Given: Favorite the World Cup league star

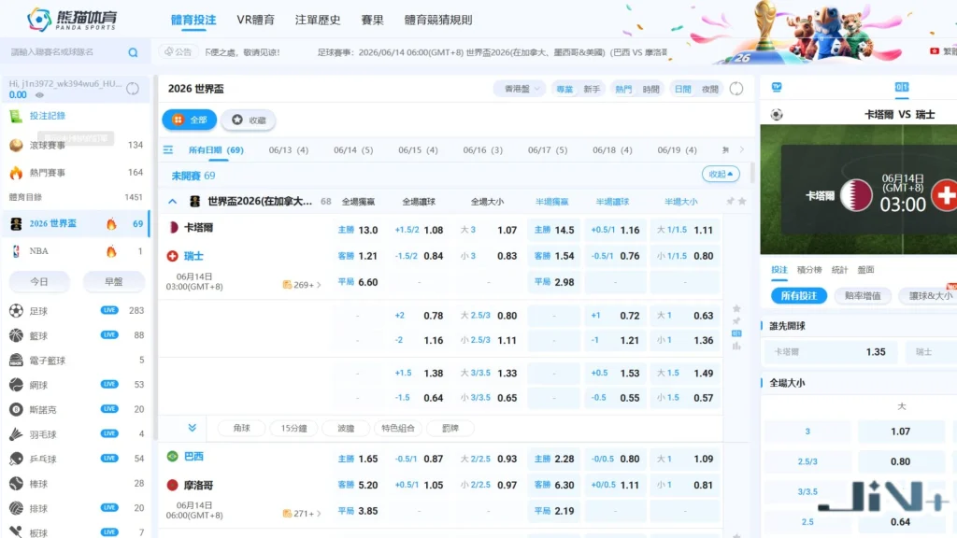Looking at the screenshot, I should [742, 202].
